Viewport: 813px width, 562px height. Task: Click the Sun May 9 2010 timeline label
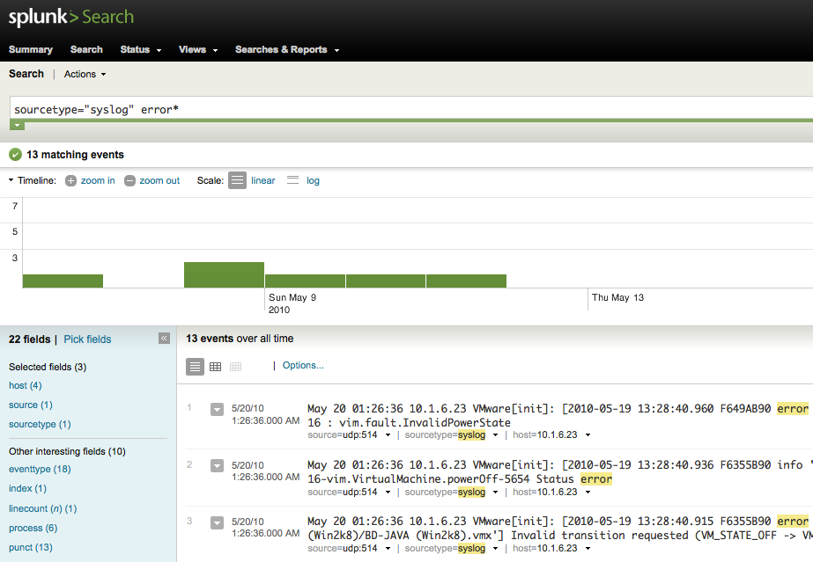click(x=292, y=303)
